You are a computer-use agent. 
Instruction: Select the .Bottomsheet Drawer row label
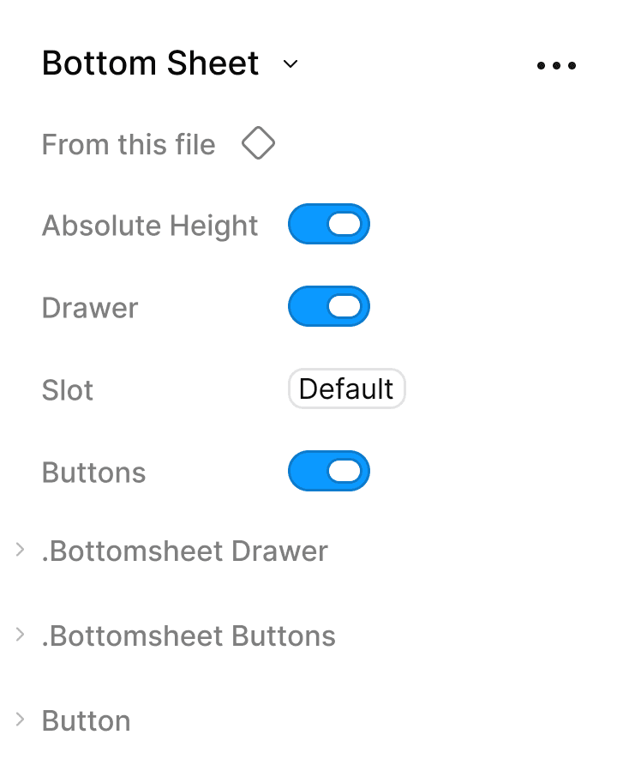[185, 551]
